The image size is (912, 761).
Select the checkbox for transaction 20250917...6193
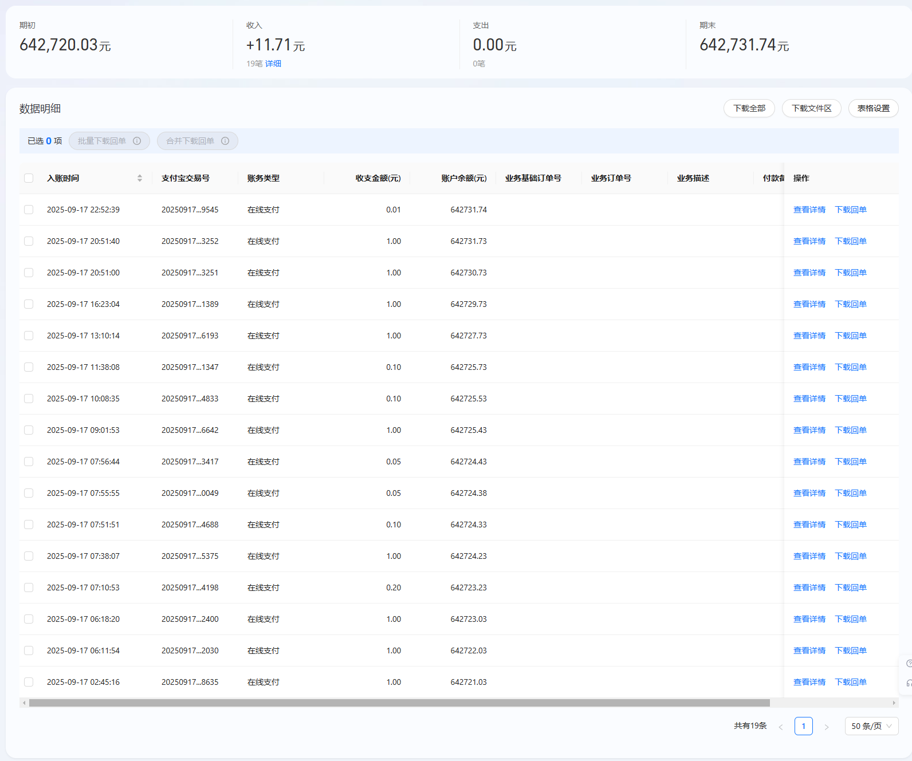(29, 336)
